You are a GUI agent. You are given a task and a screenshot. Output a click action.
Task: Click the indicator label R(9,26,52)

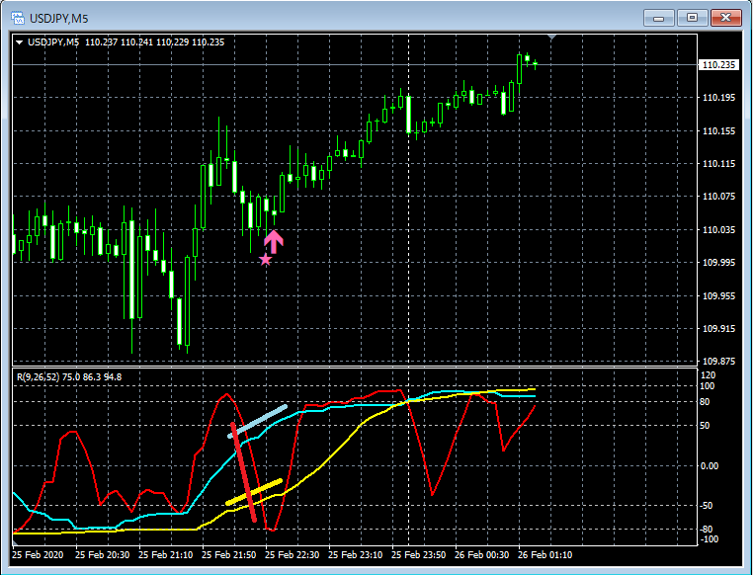[38, 377]
